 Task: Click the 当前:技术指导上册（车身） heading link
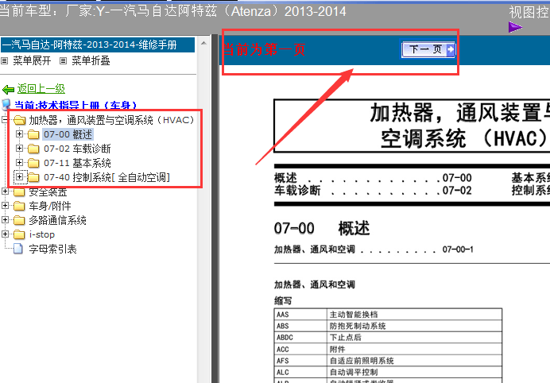[76, 105]
